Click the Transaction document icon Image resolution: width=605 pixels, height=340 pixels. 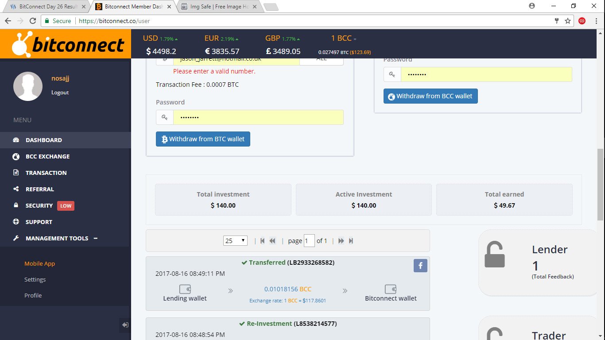pyautogui.click(x=16, y=173)
